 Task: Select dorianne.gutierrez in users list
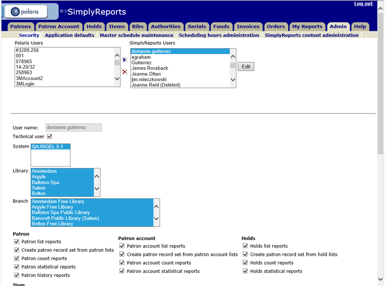tap(180, 51)
